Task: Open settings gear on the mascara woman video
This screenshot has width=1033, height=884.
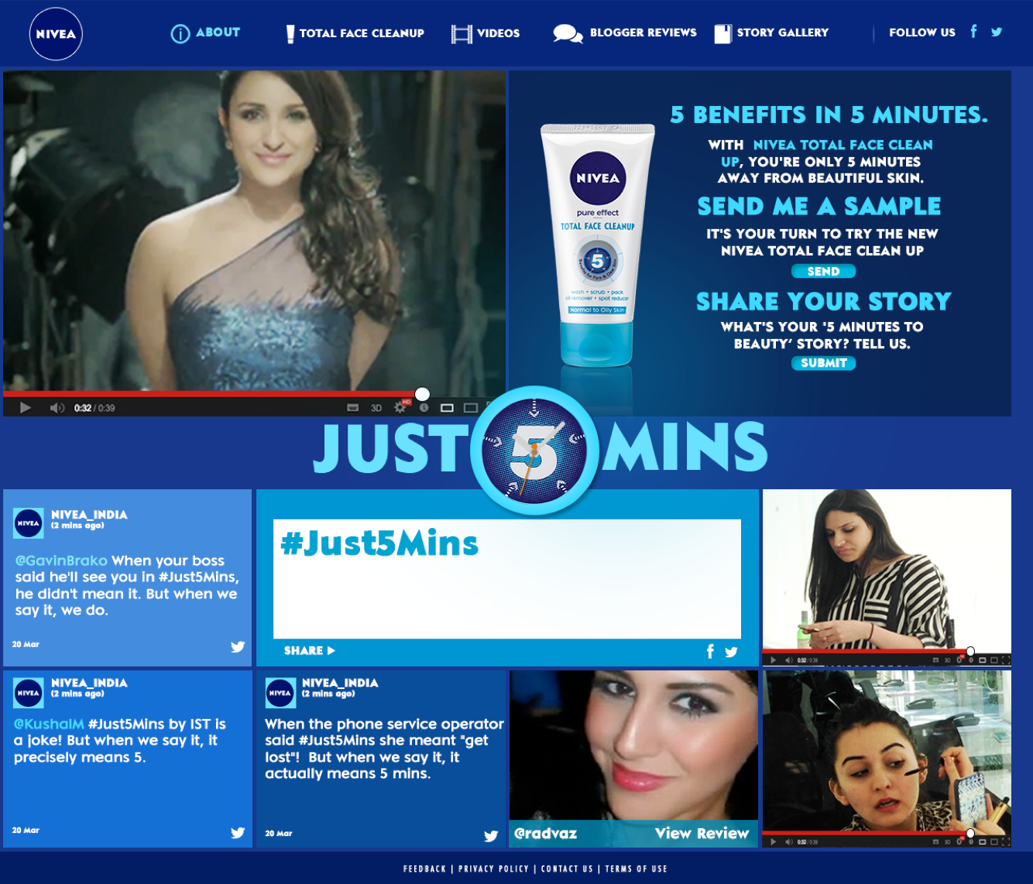Action: tap(959, 841)
